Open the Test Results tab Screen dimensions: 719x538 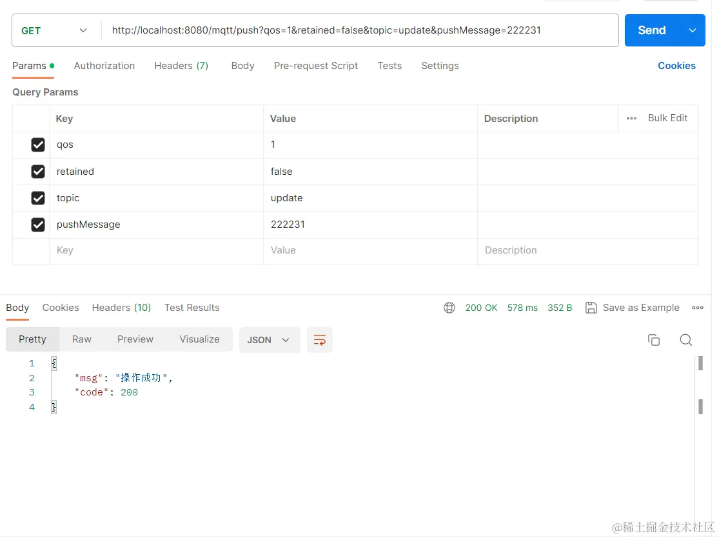tap(192, 308)
